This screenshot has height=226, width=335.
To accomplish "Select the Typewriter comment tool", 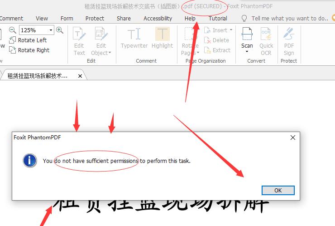I will coord(134,38).
